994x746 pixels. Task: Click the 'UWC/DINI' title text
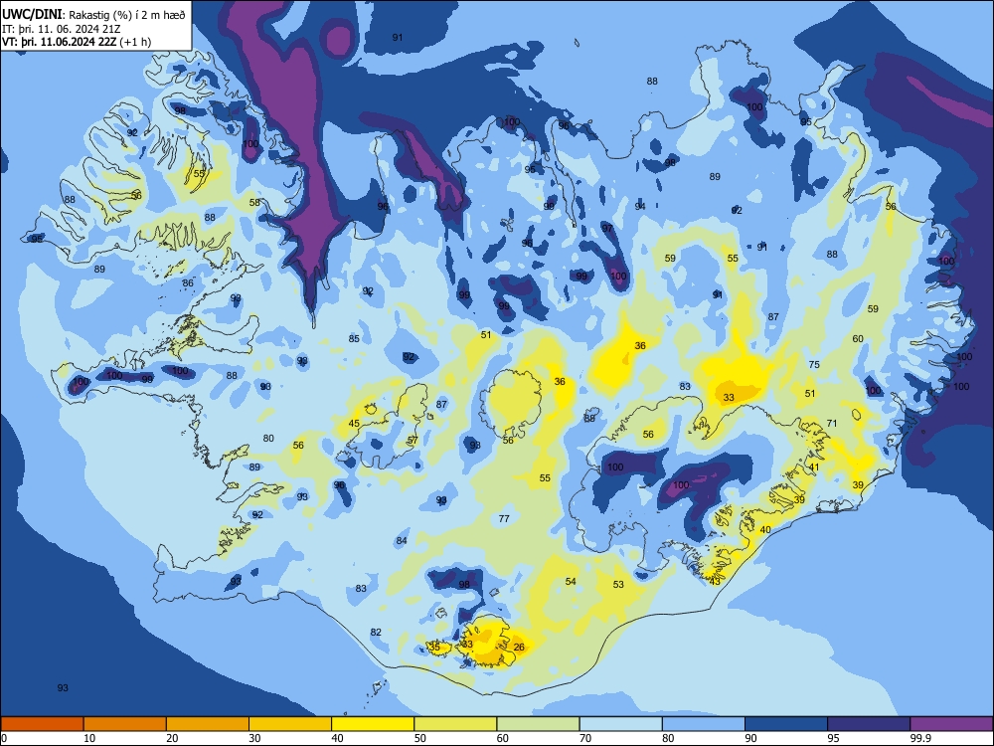(33, 15)
